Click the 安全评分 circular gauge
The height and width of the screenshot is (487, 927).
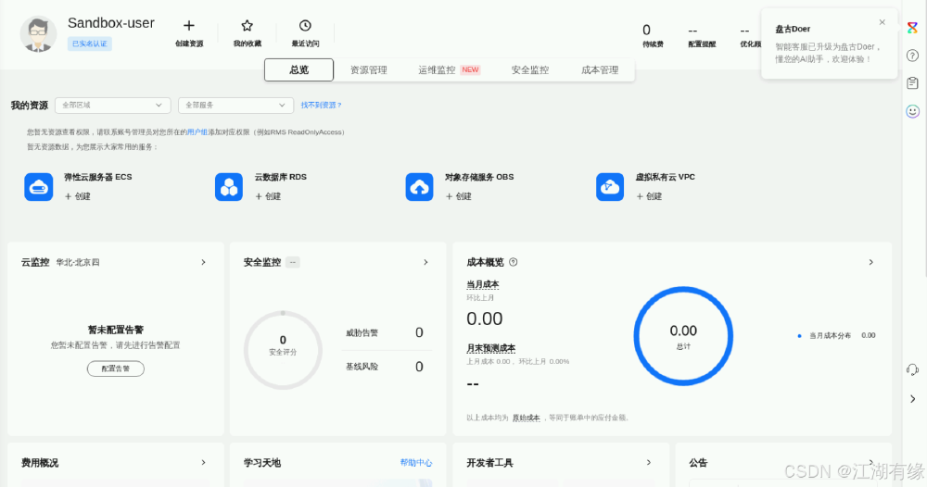click(283, 350)
